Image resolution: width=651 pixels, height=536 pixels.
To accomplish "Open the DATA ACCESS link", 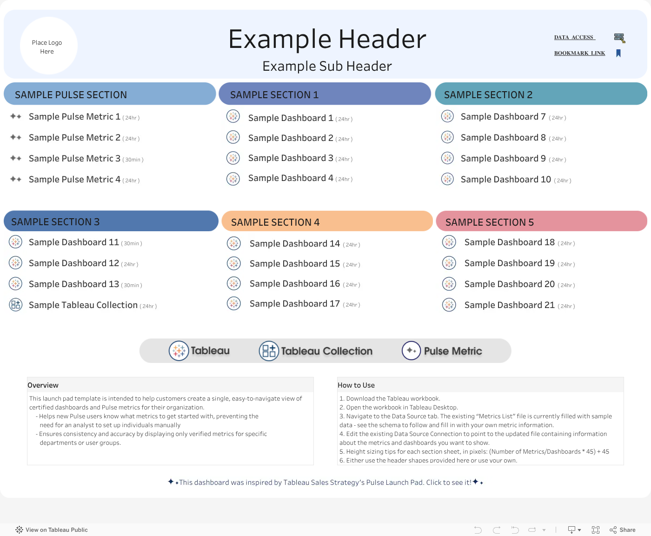I will [x=574, y=37].
